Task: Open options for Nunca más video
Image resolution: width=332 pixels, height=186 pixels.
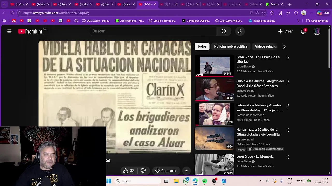Action: [288, 130]
